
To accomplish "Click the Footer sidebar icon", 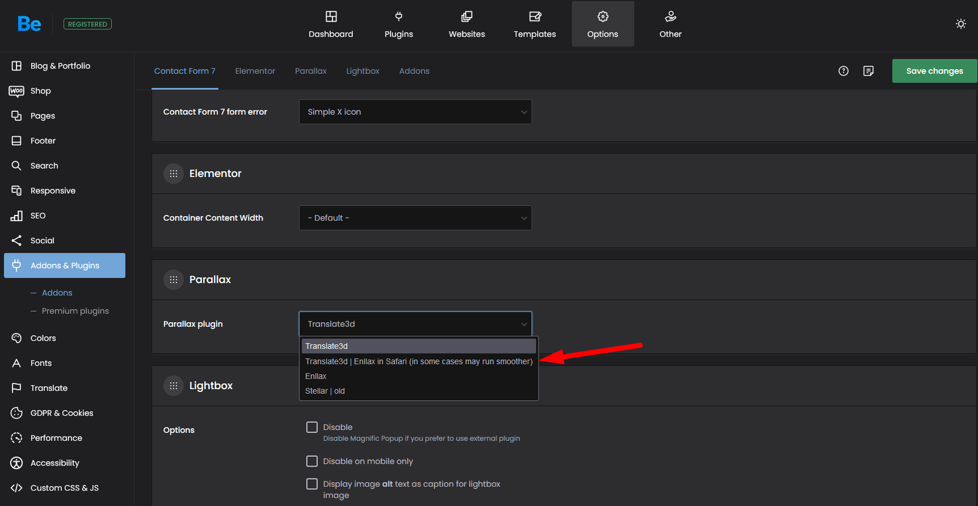I will [x=16, y=141].
